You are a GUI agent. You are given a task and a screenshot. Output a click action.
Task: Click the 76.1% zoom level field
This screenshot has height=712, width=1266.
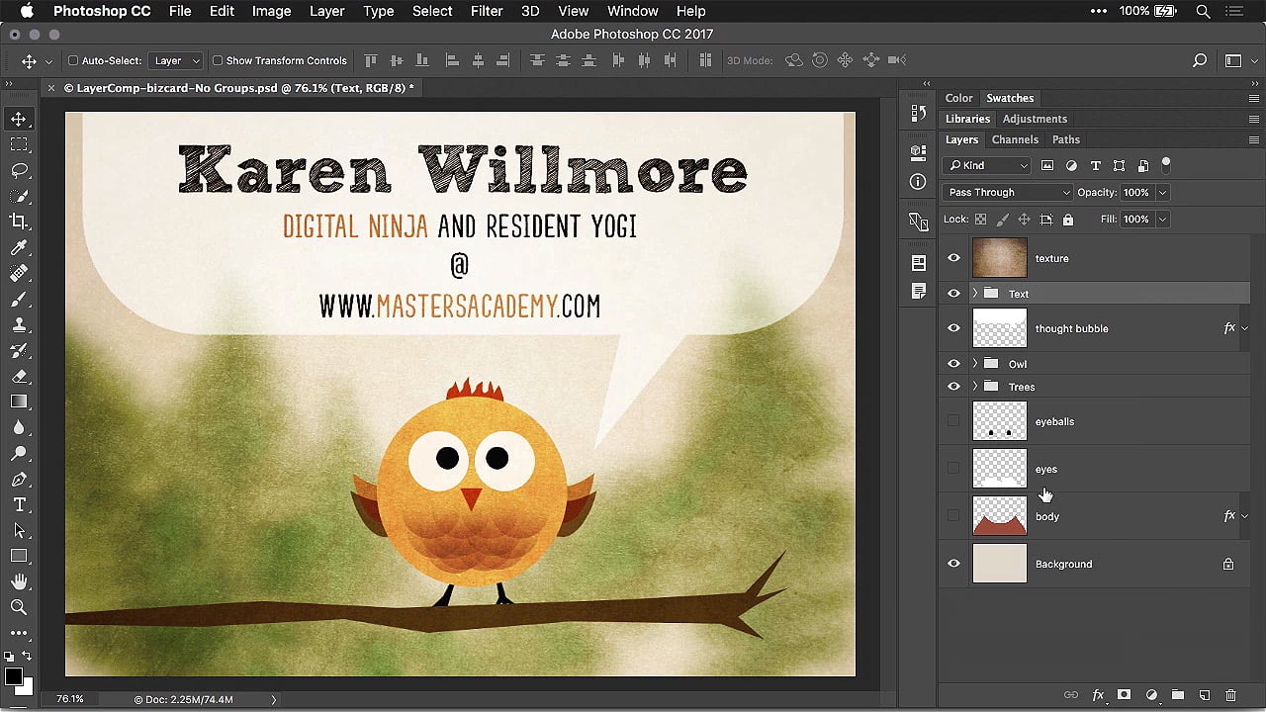pyautogui.click(x=70, y=699)
